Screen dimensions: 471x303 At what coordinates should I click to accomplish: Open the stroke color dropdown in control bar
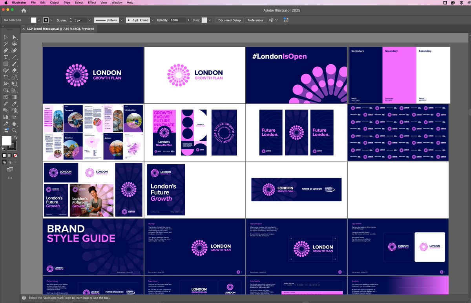coord(52,20)
